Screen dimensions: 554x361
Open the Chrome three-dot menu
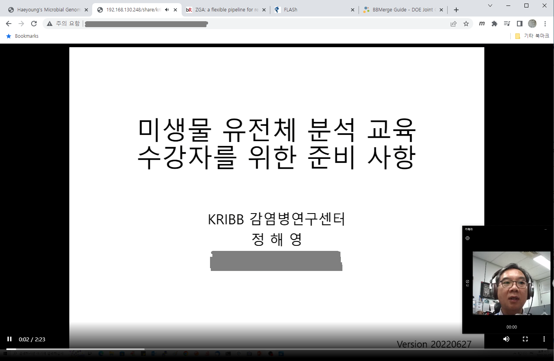coord(545,24)
